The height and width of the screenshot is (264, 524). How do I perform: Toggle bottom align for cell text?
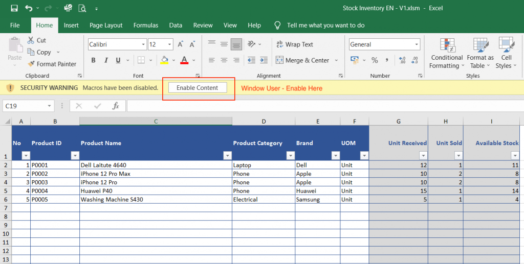236,44
